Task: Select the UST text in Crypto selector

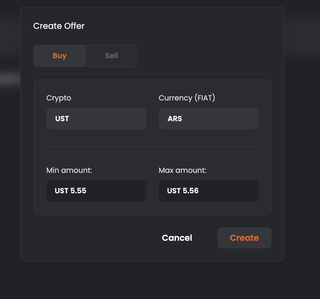Action: 62,119
